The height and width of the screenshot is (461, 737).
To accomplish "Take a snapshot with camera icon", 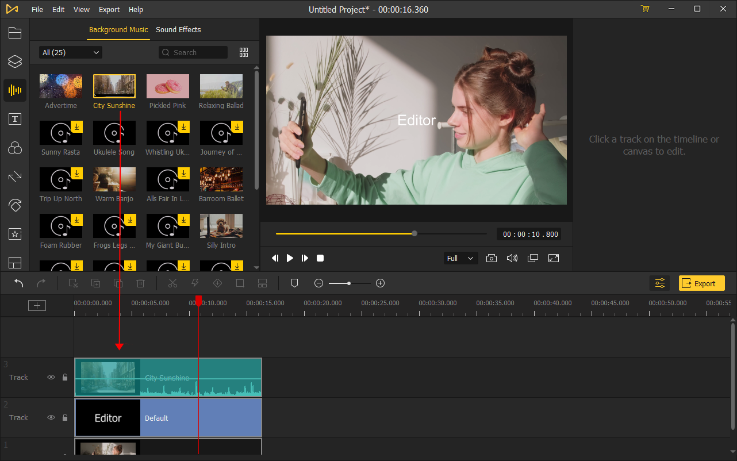I will coord(492,258).
